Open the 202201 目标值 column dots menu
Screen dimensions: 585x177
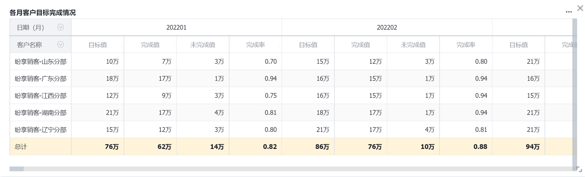coord(121,45)
